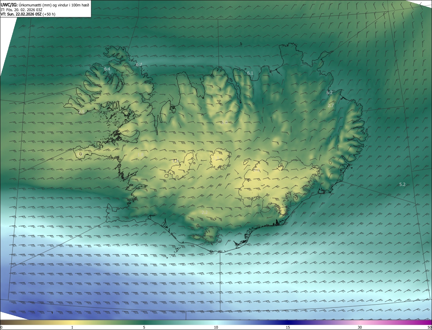Viewport: 432px width, 330px height.
Task: Click the '30' tick on the color scale
Action: (360, 328)
